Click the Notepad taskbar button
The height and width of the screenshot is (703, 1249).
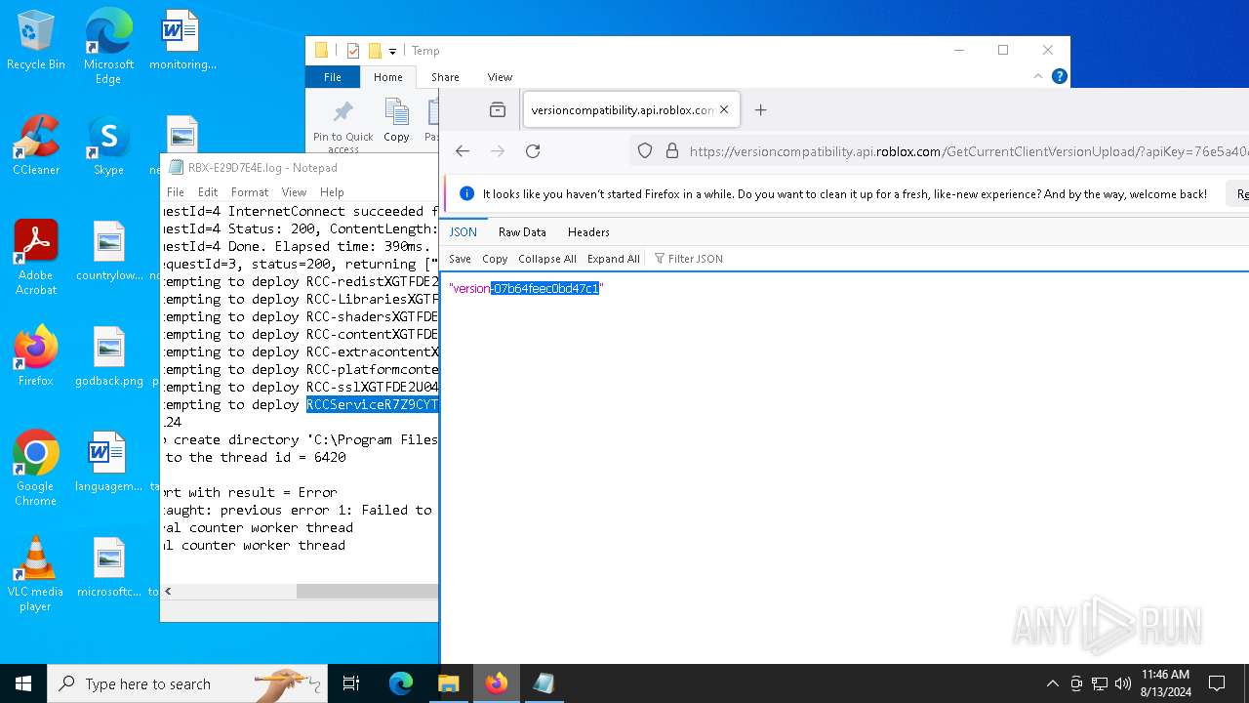tap(544, 683)
